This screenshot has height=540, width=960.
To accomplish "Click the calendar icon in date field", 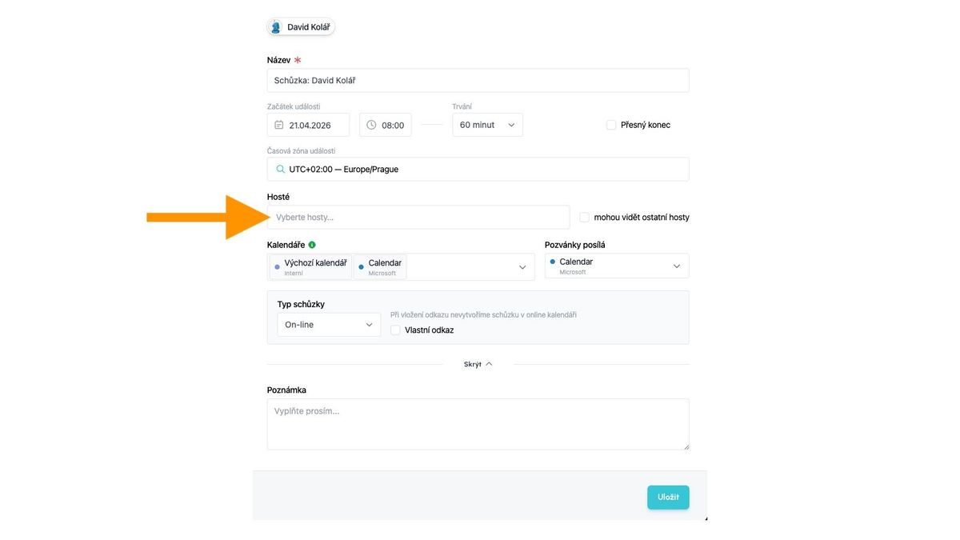I will pos(279,125).
